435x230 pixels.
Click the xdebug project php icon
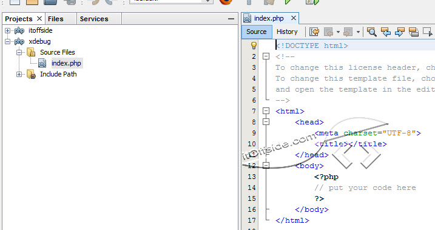19,41
